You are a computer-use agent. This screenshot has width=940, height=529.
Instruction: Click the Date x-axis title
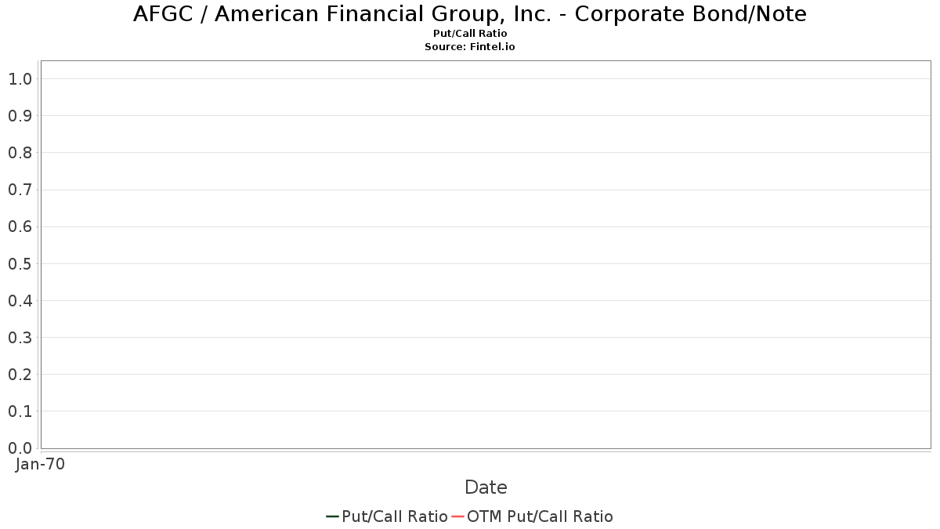point(486,487)
